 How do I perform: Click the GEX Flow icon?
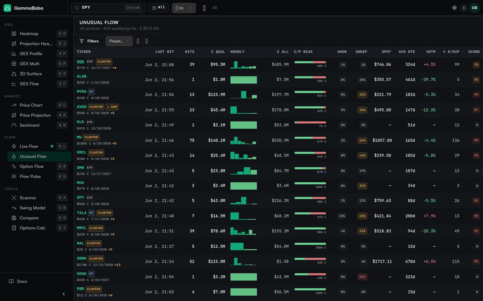(14, 84)
